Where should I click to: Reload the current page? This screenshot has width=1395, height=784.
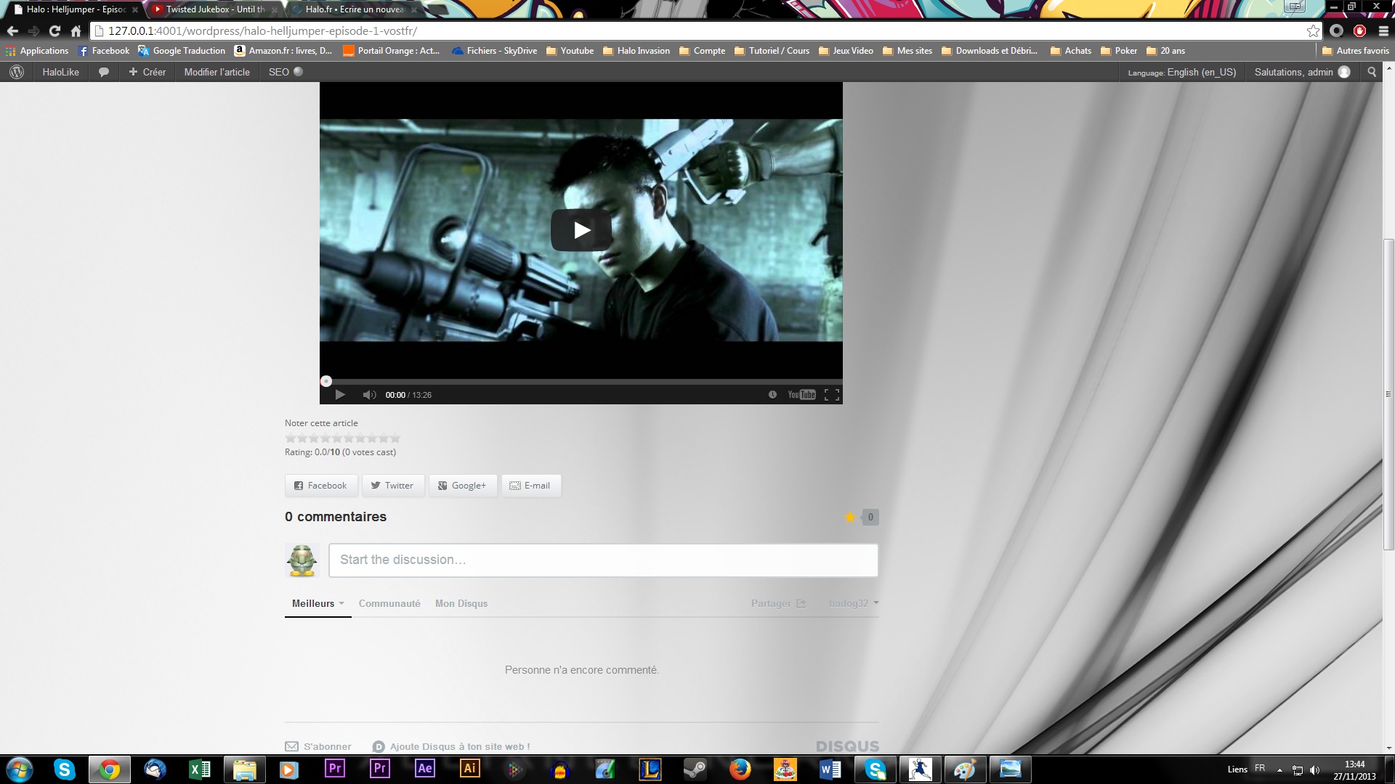[x=54, y=31]
